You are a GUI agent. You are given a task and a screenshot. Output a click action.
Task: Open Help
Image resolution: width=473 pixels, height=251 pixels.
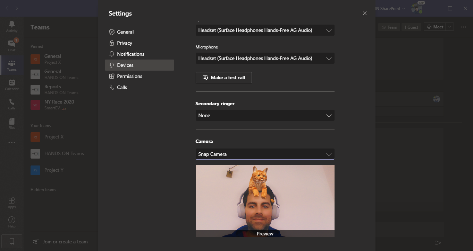coord(11,221)
